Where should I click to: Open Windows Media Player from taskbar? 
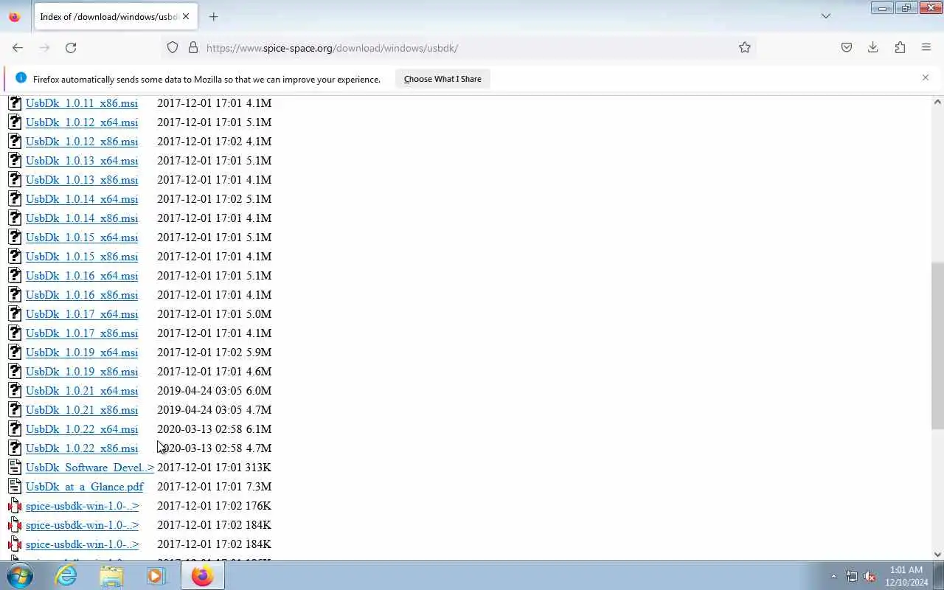click(x=156, y=575)
